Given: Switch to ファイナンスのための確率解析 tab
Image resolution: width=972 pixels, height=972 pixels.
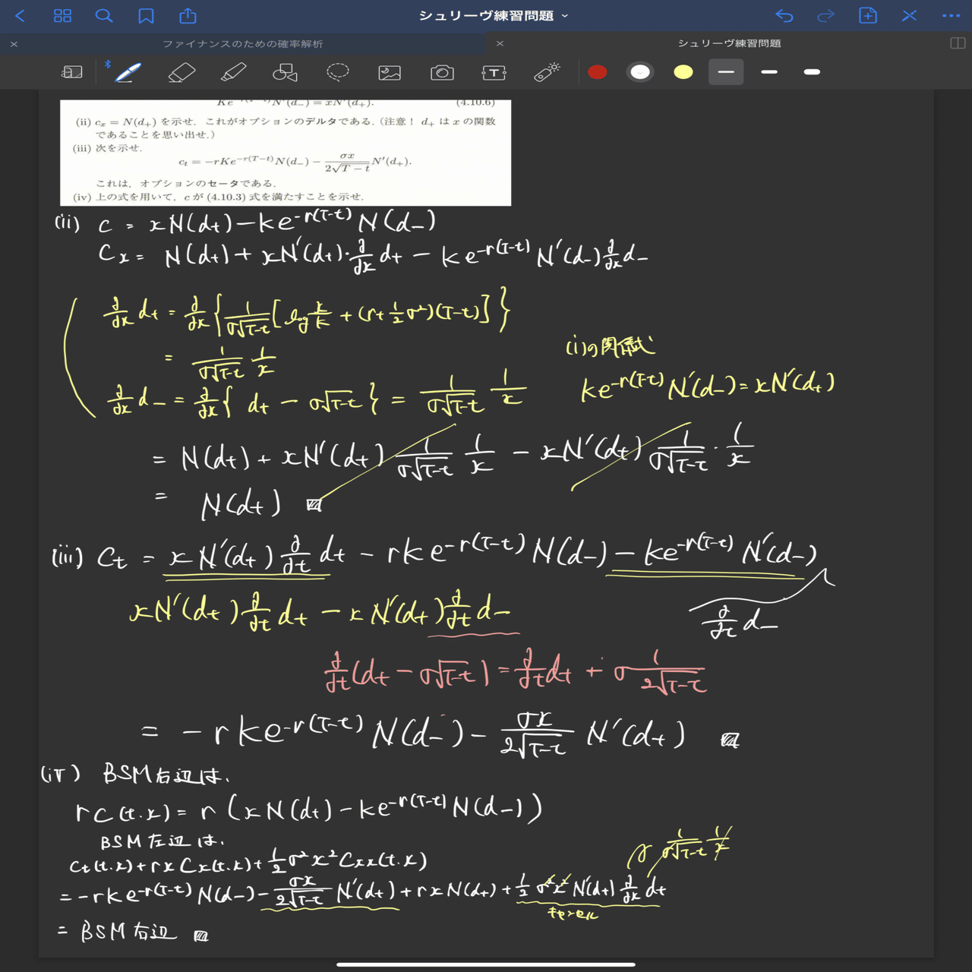Looking at the screenshot, I should click(x=243, y=44).
